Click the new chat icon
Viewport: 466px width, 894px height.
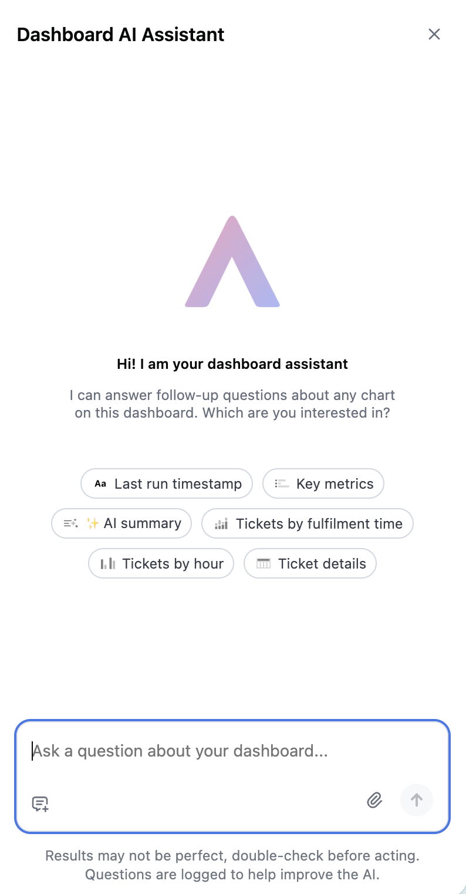tap(40, 803)
